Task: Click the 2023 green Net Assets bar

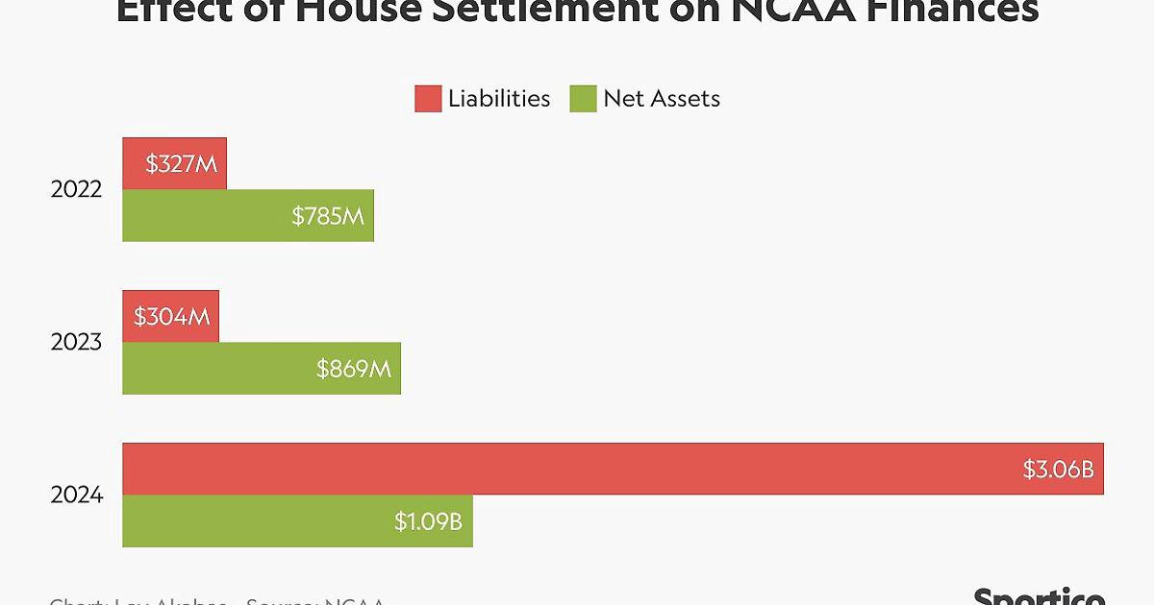Action: (x=261, y=368)
